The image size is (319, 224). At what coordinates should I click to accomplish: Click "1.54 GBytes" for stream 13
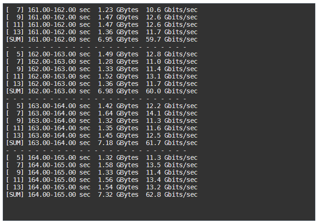(118, 187)
